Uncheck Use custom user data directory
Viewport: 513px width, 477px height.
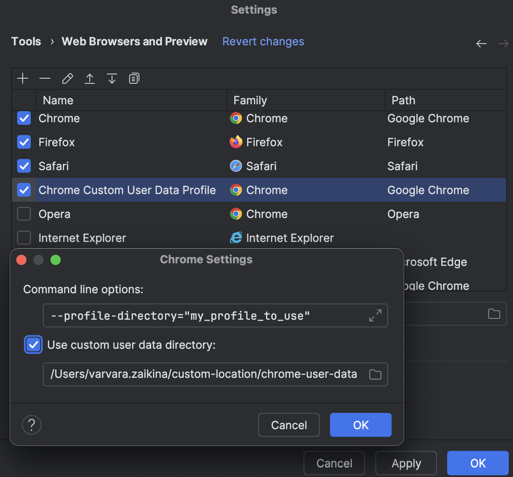coord(33,344)
